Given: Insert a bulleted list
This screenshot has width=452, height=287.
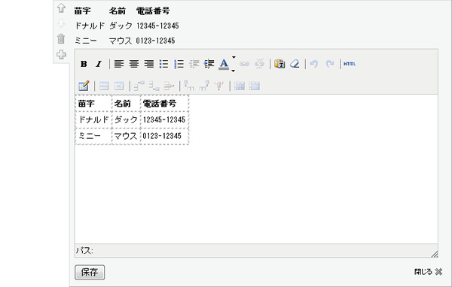Looking at the screenshot, I should [163, 64].
